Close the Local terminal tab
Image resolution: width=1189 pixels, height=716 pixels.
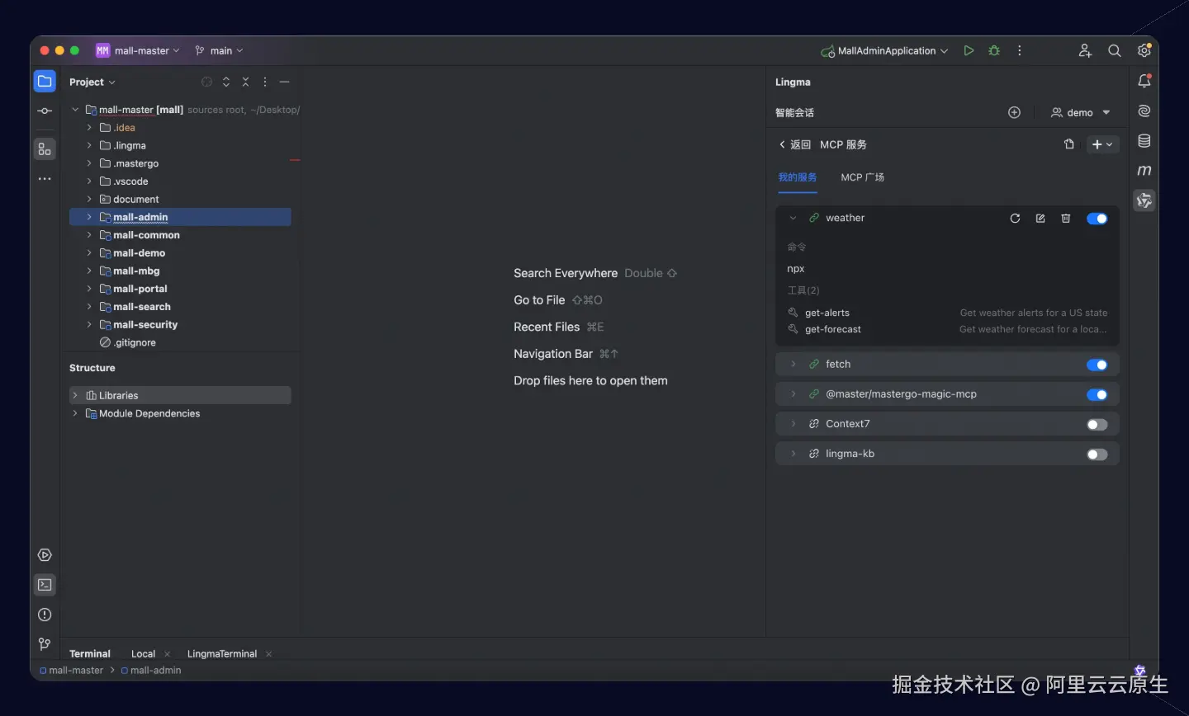click(x=168, y=654)
